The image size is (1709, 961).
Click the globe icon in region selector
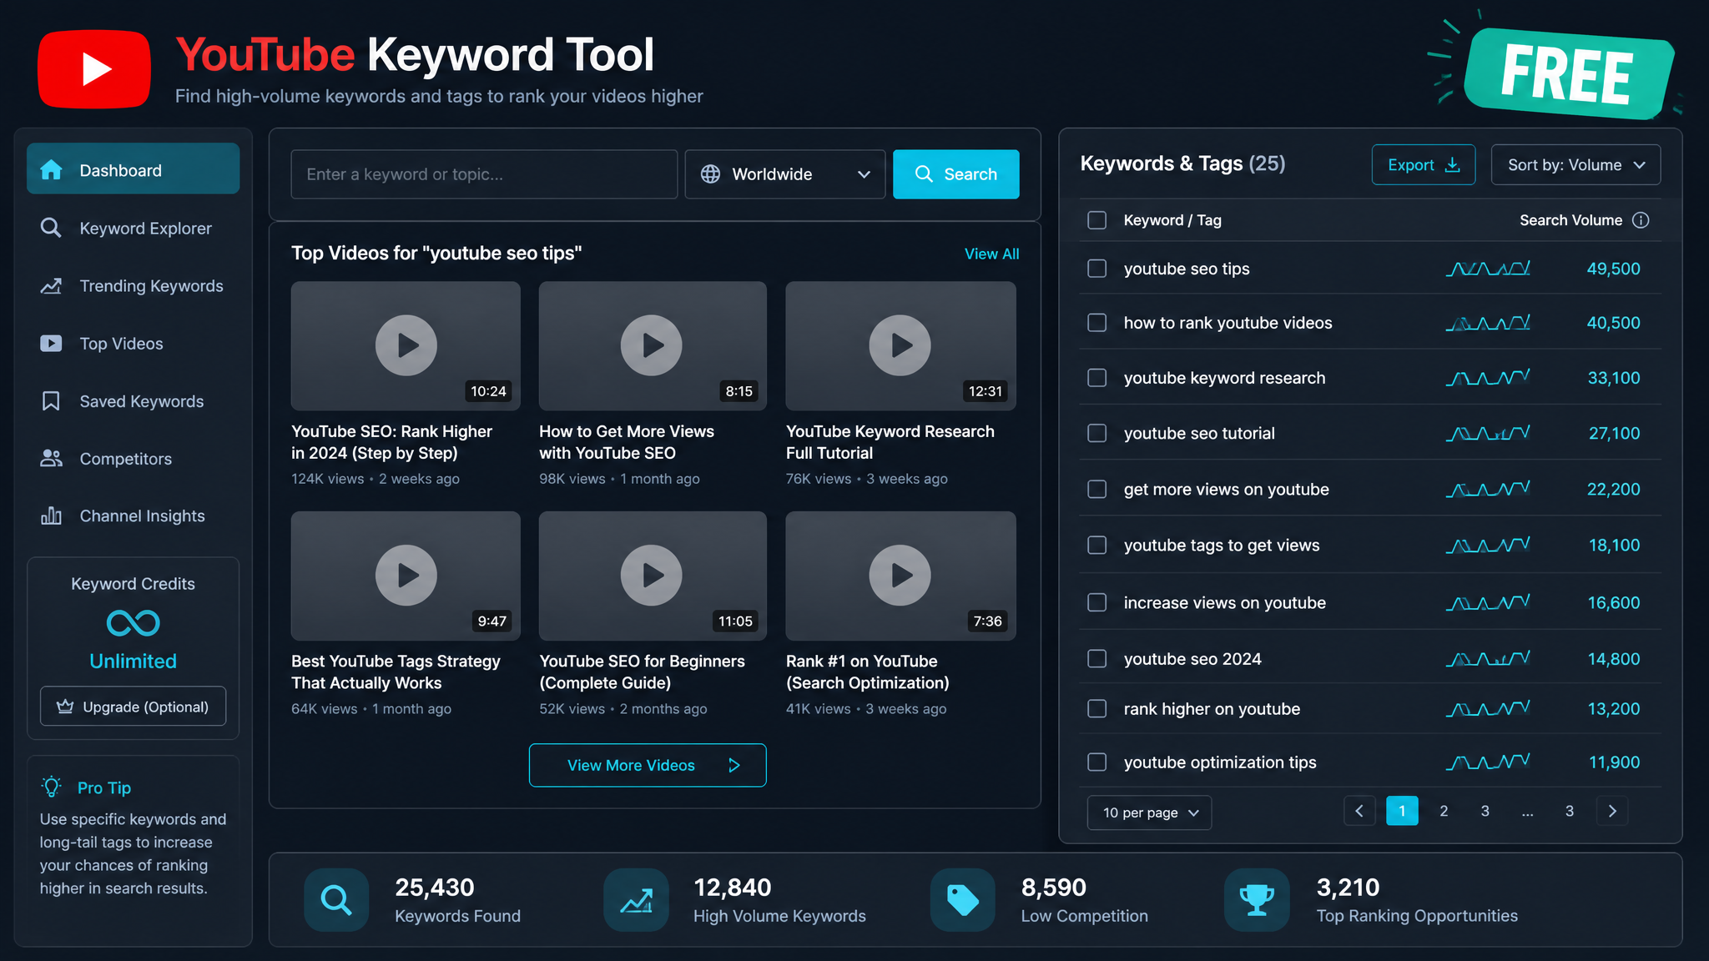point(710,174)
